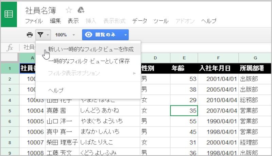Viewport: 272px width, 156px height.
Task: Click the cell 柴田 理恵子
Action: tap(62, 142)
